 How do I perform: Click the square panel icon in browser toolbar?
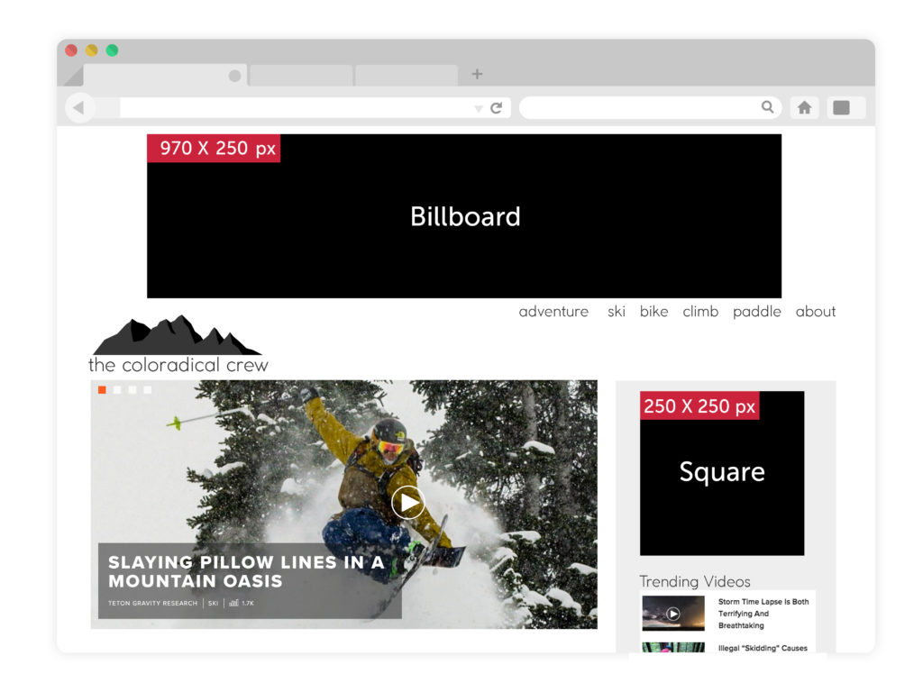pos(844,107)
